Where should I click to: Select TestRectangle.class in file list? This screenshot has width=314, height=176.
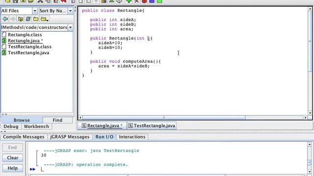(x=29, y=46)
